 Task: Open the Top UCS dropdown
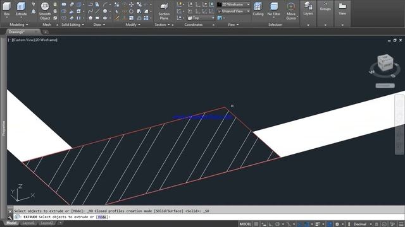pyautogui.click(x=201, y=18)
